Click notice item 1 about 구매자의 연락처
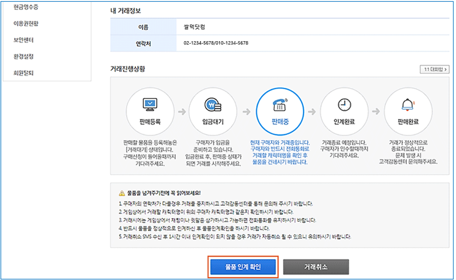This screenshot has width=456, height=280. coord(216,204)
